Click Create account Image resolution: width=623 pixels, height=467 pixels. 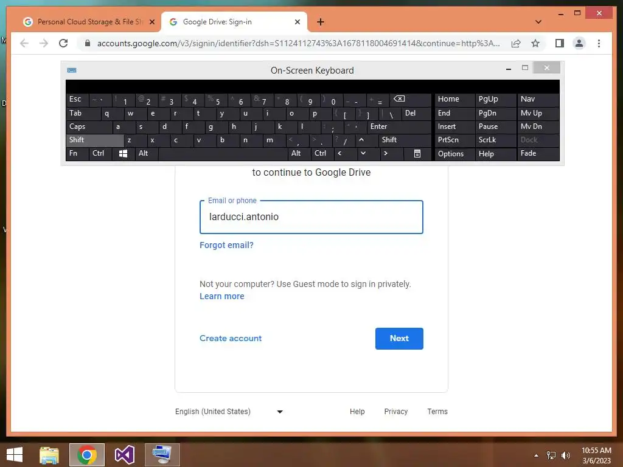coord(231,338)
